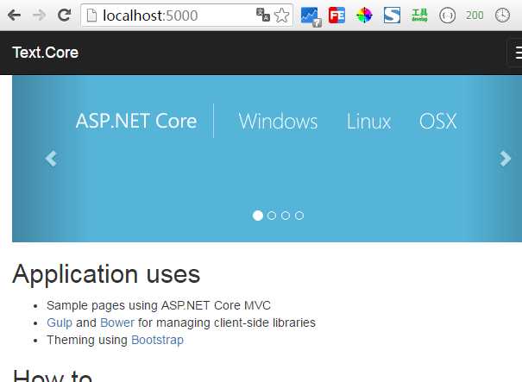Go back to the previous page
The height and width of the screenshot is (382, 522).
pyautogui.click(x=14, y=15)
